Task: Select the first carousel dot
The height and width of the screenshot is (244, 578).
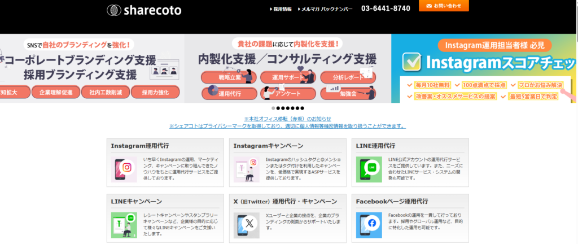Action: click(273, 108)
